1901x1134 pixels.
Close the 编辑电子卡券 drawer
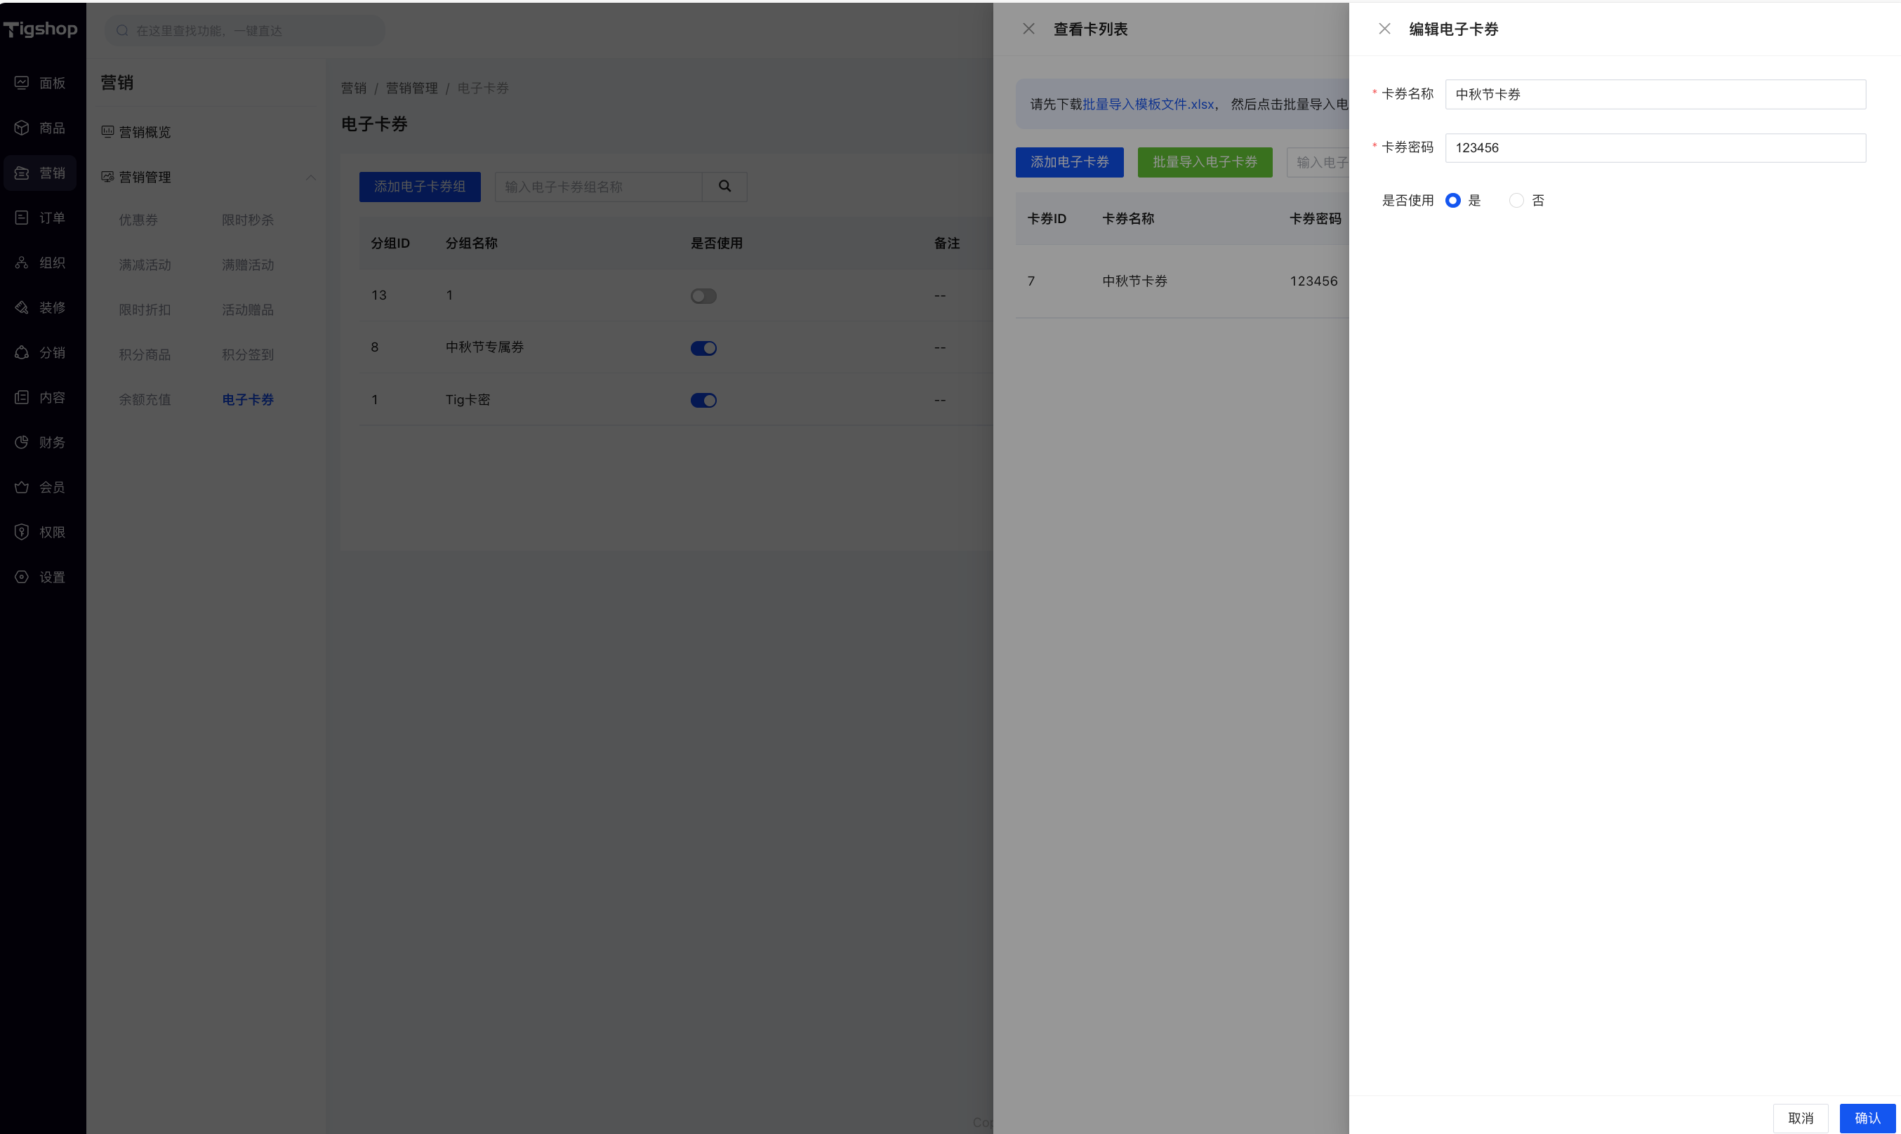coord(1384,29)
